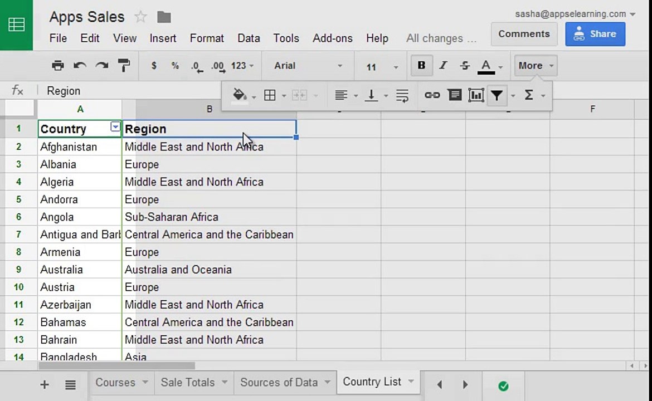This screenshot has width=652, height=401.
Task: Open the Country column filter dropdown
Action: pyautogui.click(x=115, y=127)
